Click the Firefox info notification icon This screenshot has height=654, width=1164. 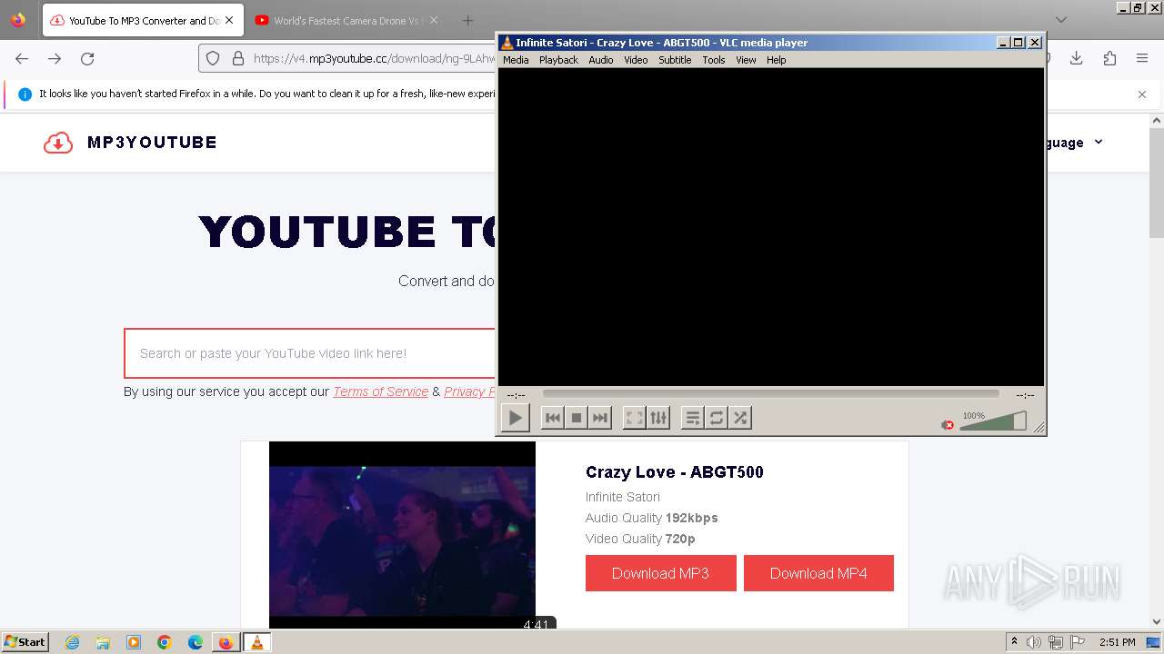pos(25,94)
